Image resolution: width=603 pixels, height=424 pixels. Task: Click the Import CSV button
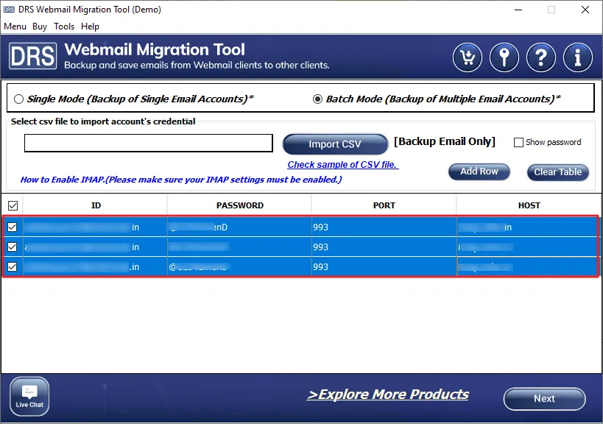(335, 144)
